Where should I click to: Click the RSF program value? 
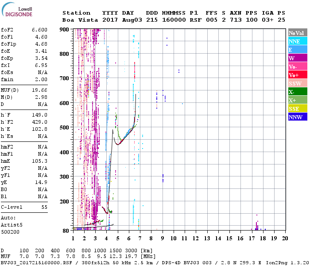pos(196,20)
